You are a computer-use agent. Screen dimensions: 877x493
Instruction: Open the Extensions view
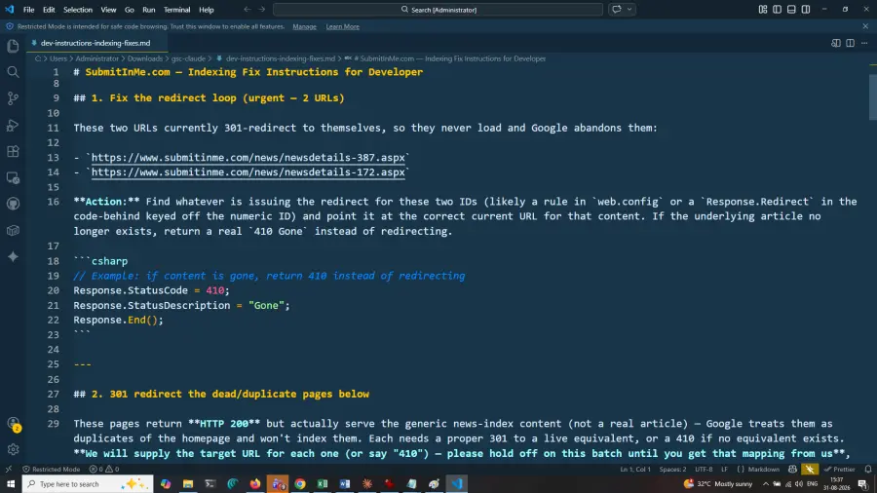(x=13, y=151)
